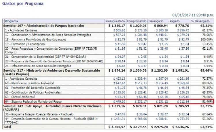Click 23 - Programa de Desarrollo de Corredores Turisticos
The width and height of the screenshot is (216, 132).
54,61
